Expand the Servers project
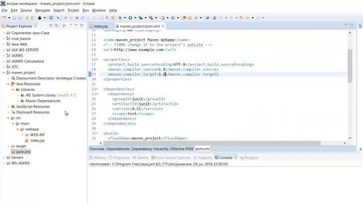The image size is (363, 204). coord(4,158)
